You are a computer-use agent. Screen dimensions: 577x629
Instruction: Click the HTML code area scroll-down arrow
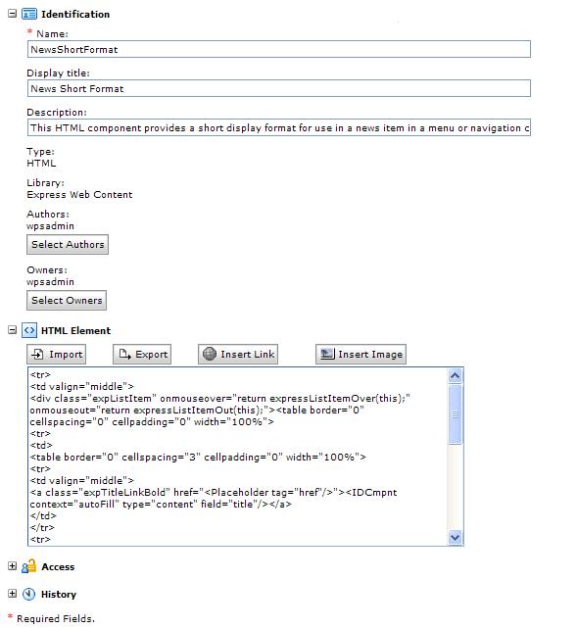coord(456,537)
